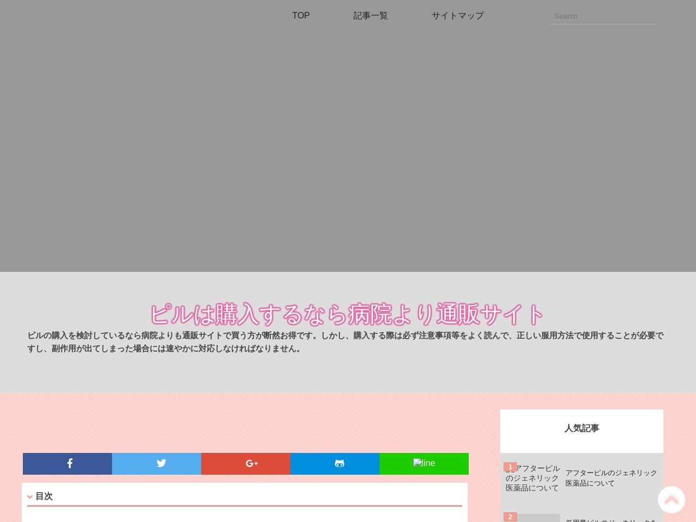Share through the green LINE button

click(x=424, y=463)
